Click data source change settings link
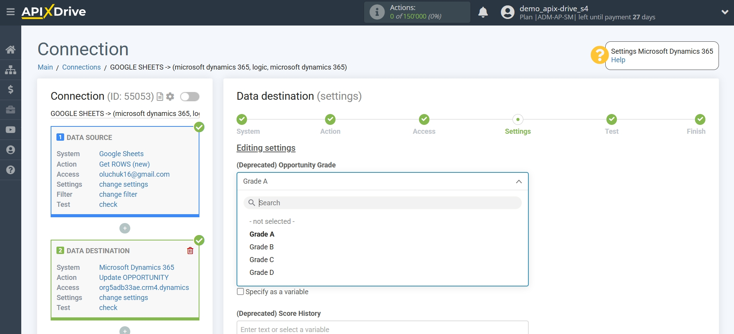This screenshot has width=734, height=334. tap(124, 184)
